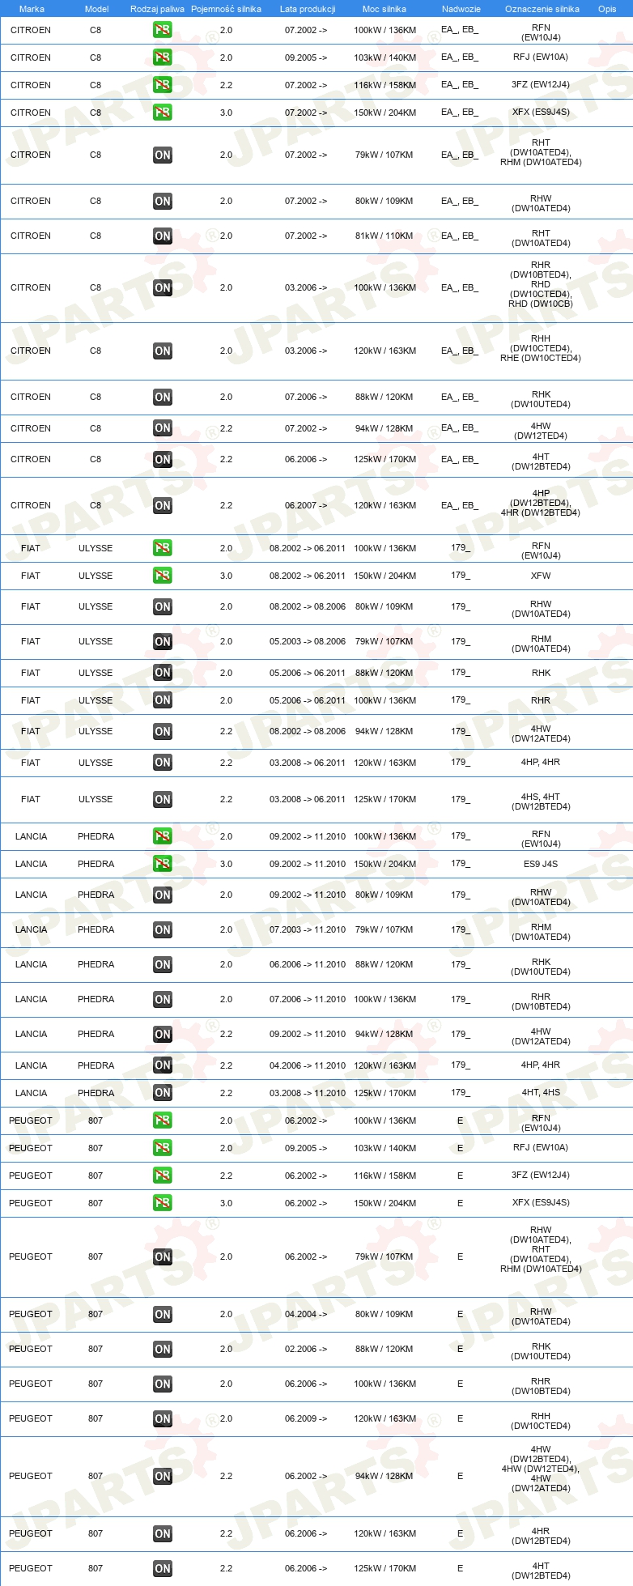Click petrol icon in Peugeot 807 XFX (ES9J4S) row
Viewport: 633px width, 1586px height.
tap(163, 1203)
